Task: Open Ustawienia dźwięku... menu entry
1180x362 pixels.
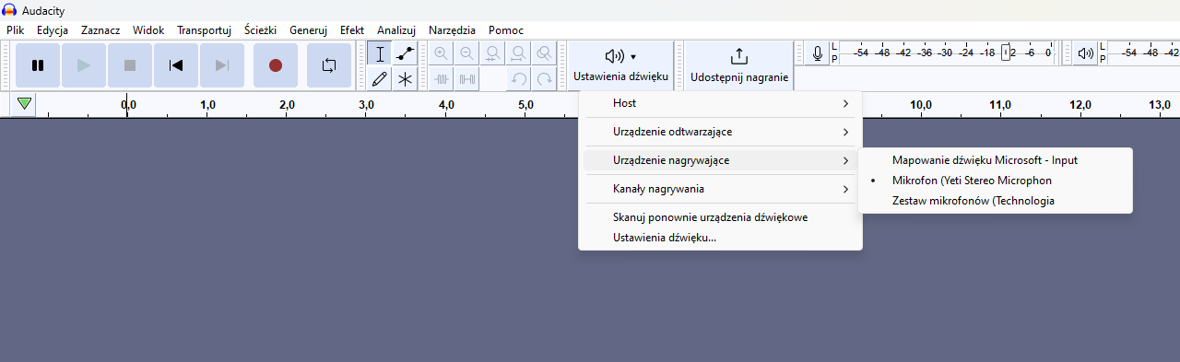Action: coord(720,238)
